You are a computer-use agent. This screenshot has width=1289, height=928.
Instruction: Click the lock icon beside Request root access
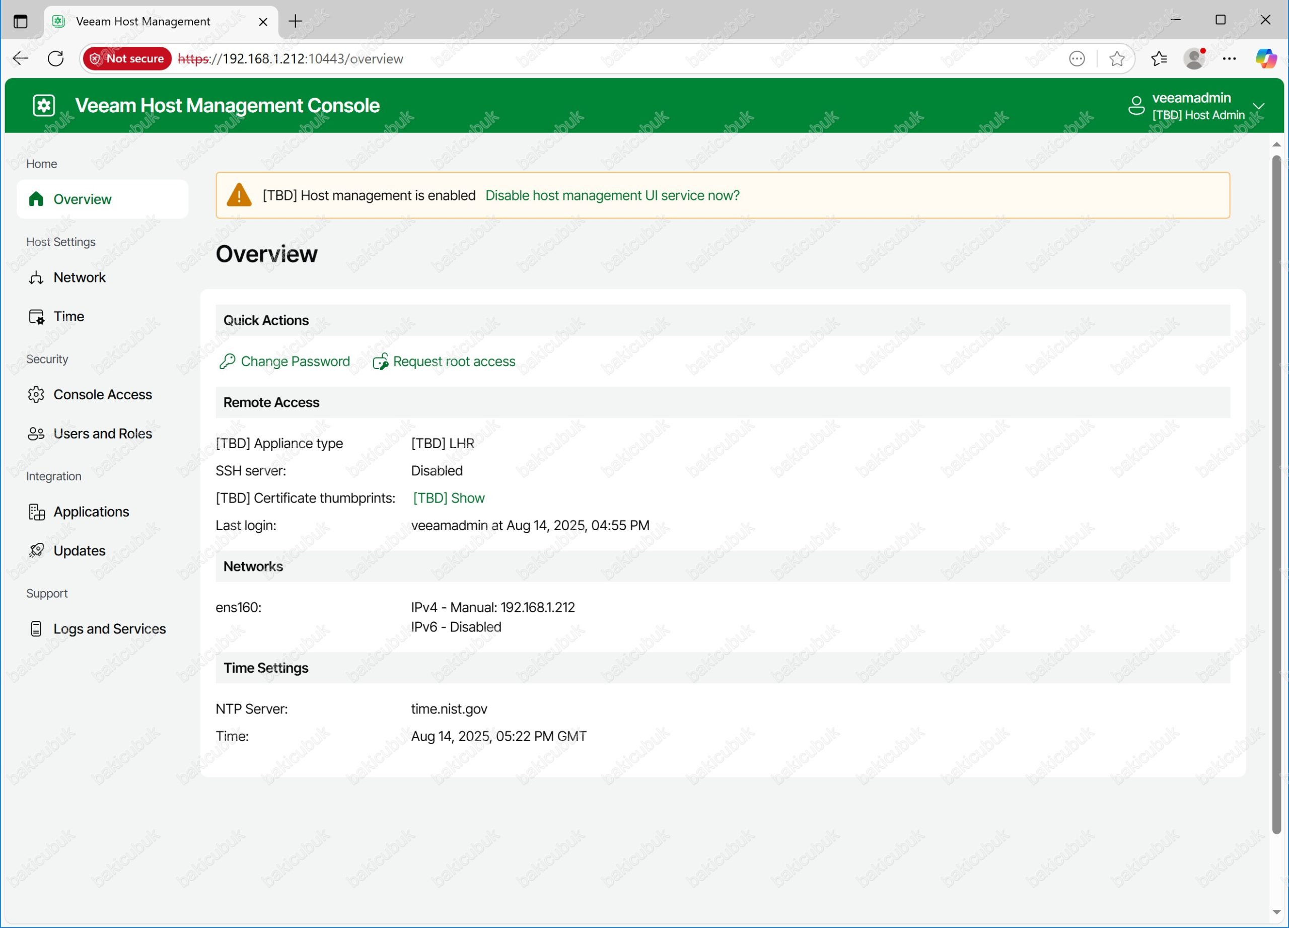(x=380, y=362)
